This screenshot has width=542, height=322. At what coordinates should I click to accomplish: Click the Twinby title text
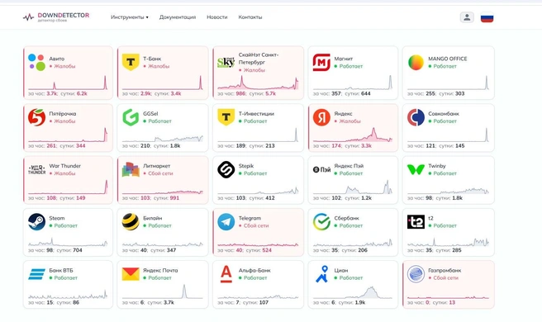pyautogui.click(x=437, y=166)
